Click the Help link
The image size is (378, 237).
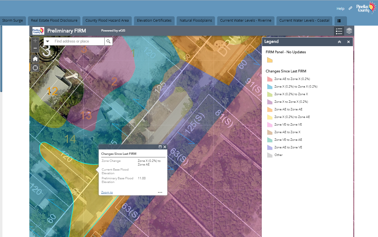click(340, 8)
